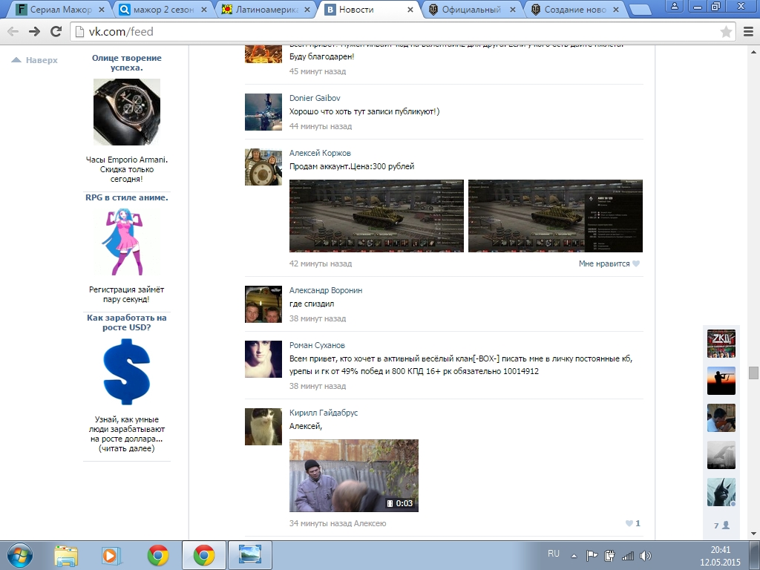Open Donier Gaibov's profile name
This screenshot has height=570, width=760.
tap(315, 98)
